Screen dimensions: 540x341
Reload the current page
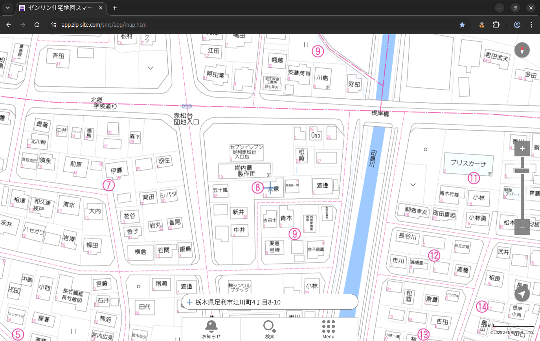(x=37, y=25)
